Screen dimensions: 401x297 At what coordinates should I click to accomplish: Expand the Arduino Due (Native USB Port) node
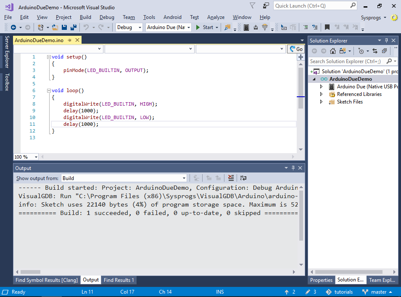[321, 87]
